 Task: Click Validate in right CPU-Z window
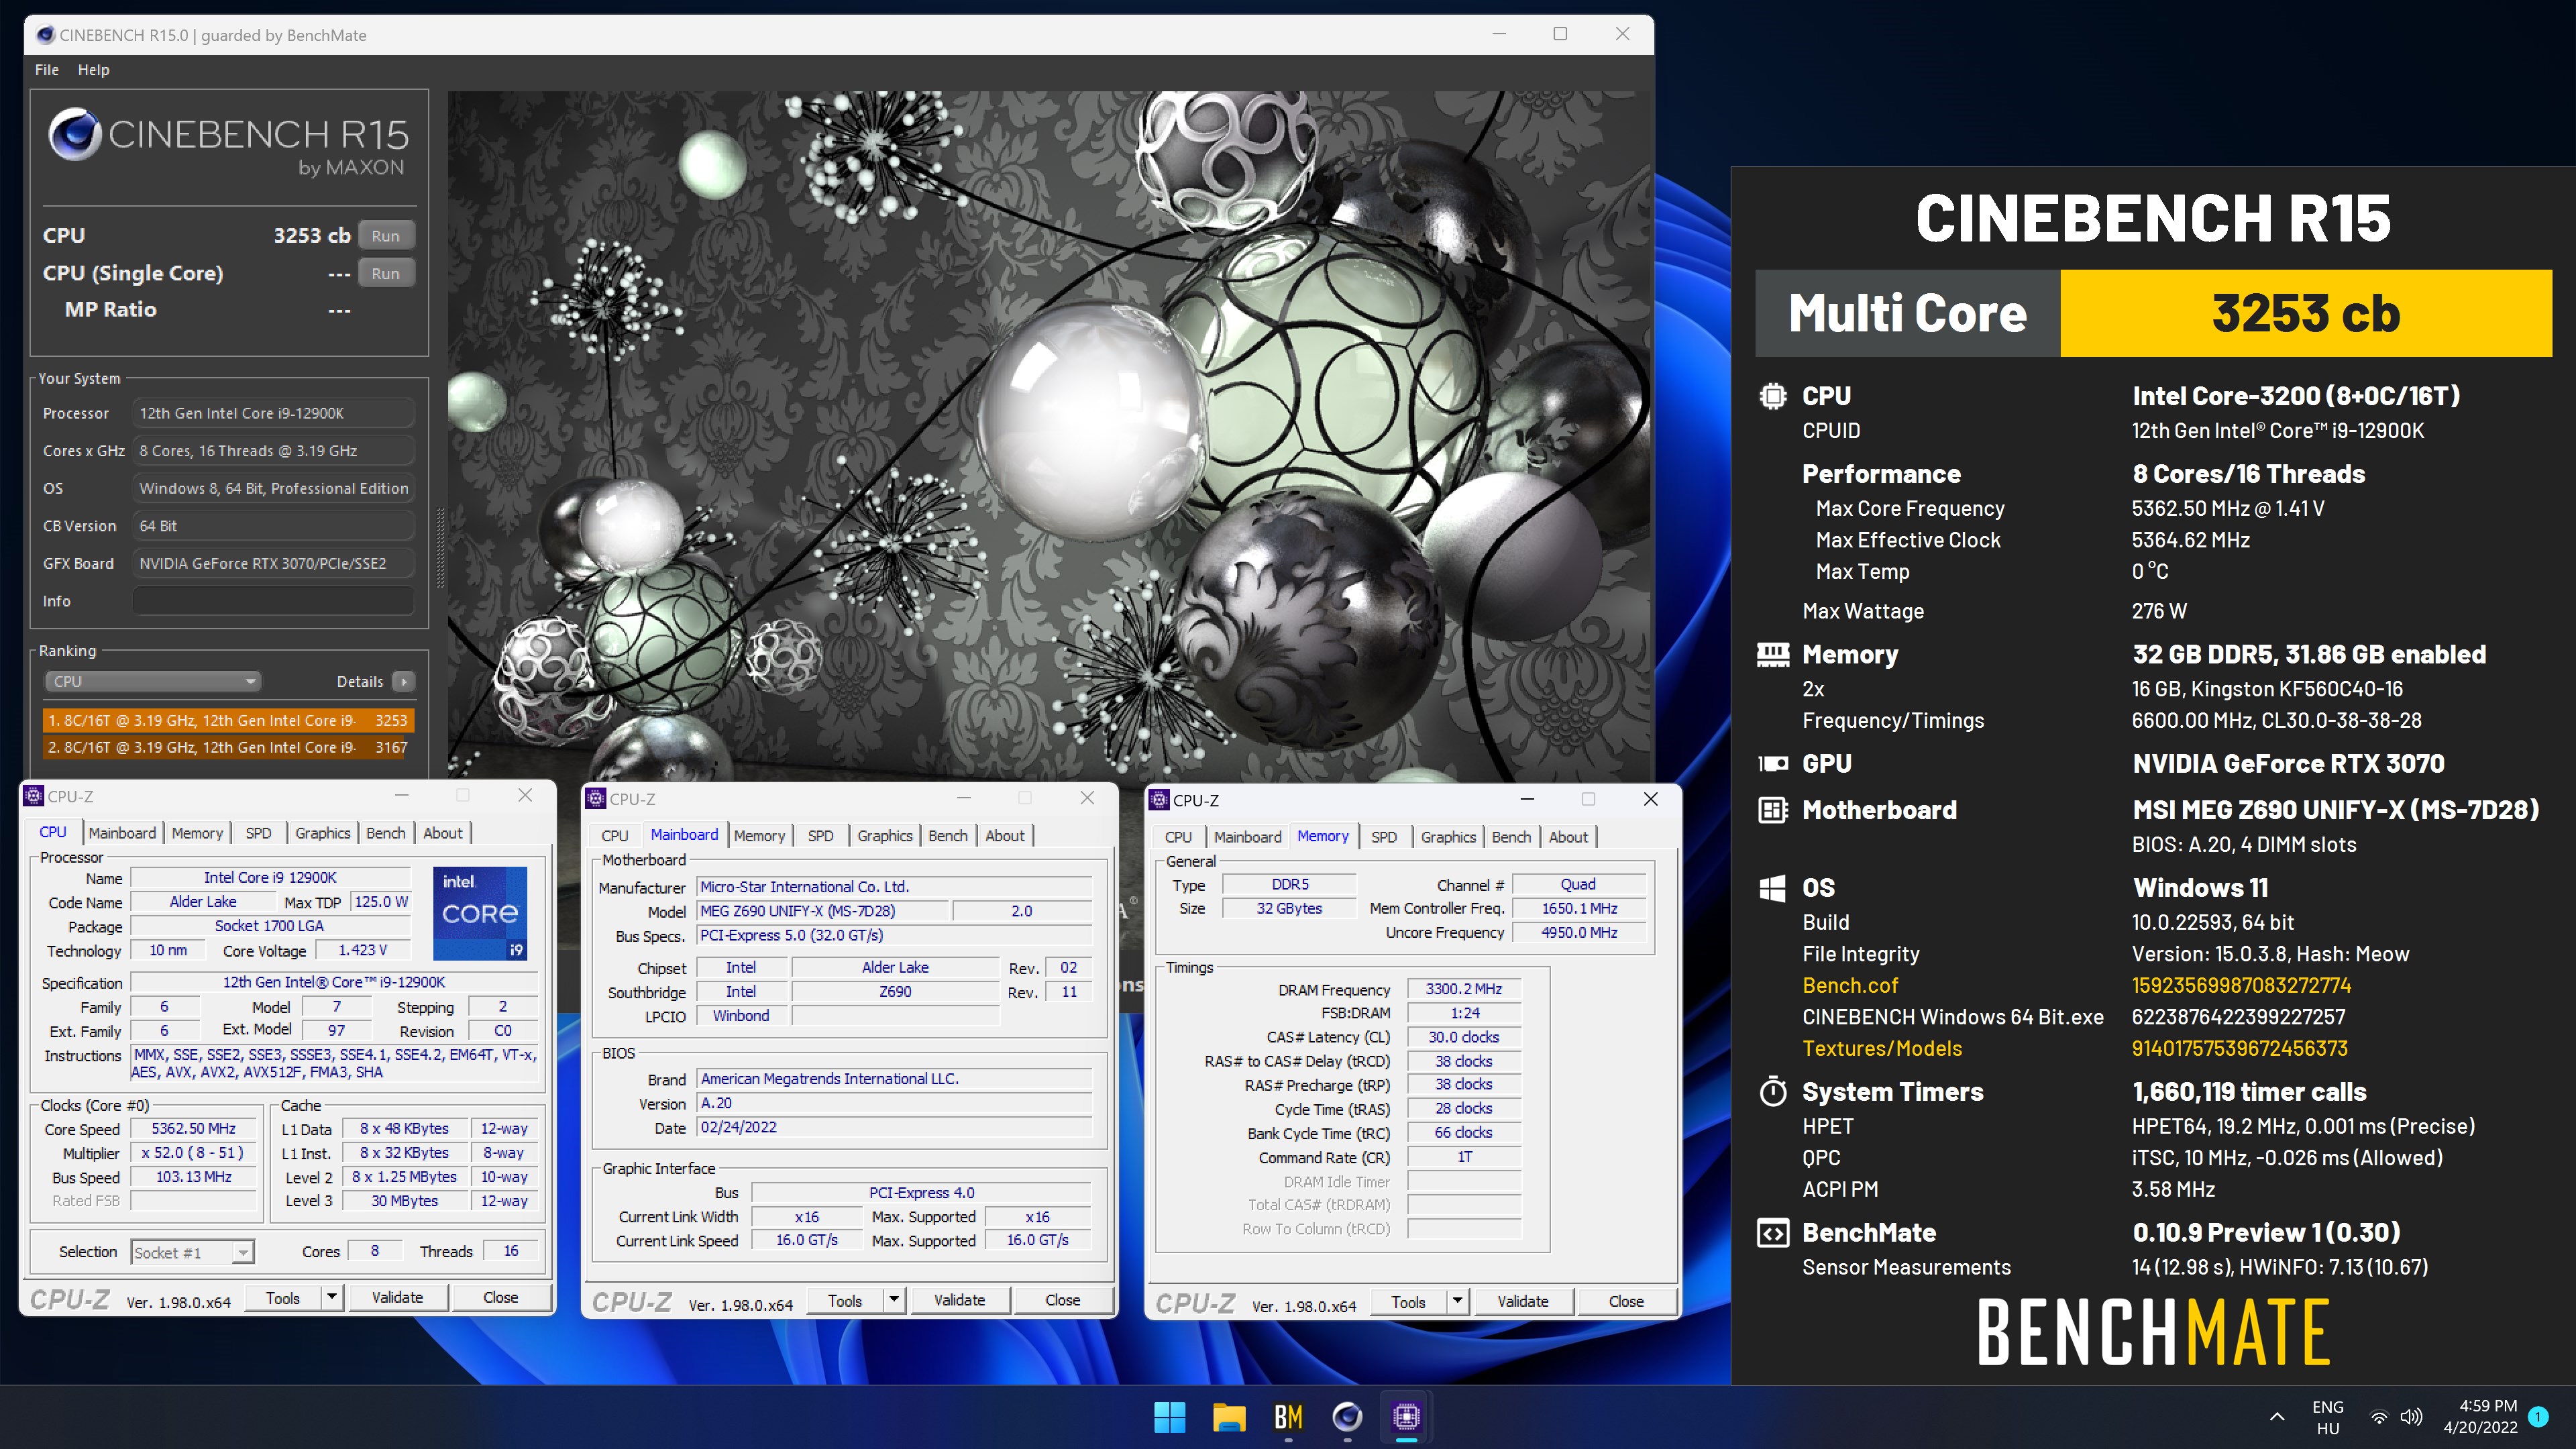1523,1301
